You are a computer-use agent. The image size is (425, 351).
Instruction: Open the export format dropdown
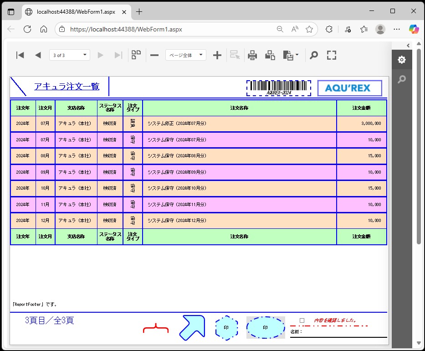(291, 55)
